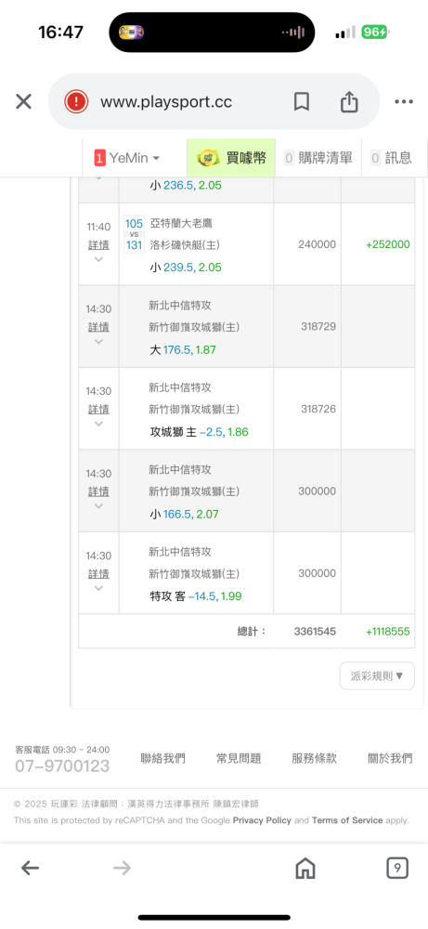Viewport: 428px width, 929px height.
Task: Open the tab switcher showing 9 tabs
Action: click(397, 868)
